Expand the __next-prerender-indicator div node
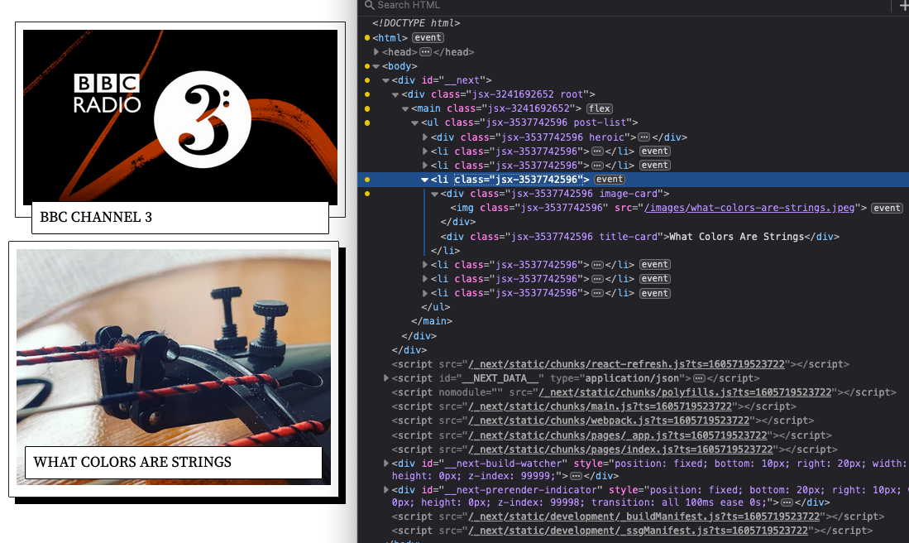This screenshot has width=909, height=543. click(x=386, y=490)
